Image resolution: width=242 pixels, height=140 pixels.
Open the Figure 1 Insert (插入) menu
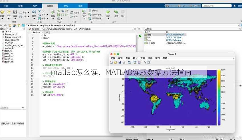[x=135, y=58]
